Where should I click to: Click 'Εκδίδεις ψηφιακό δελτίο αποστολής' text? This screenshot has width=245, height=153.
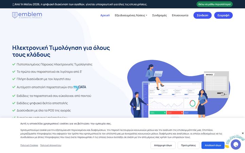coord(42,103)
